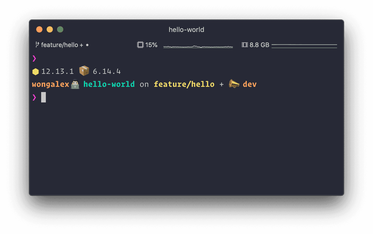Click the feature/hello branch name in status bar
Image resolution: width=373 pixels, height=234 pixels.
(x=60, y=45)
